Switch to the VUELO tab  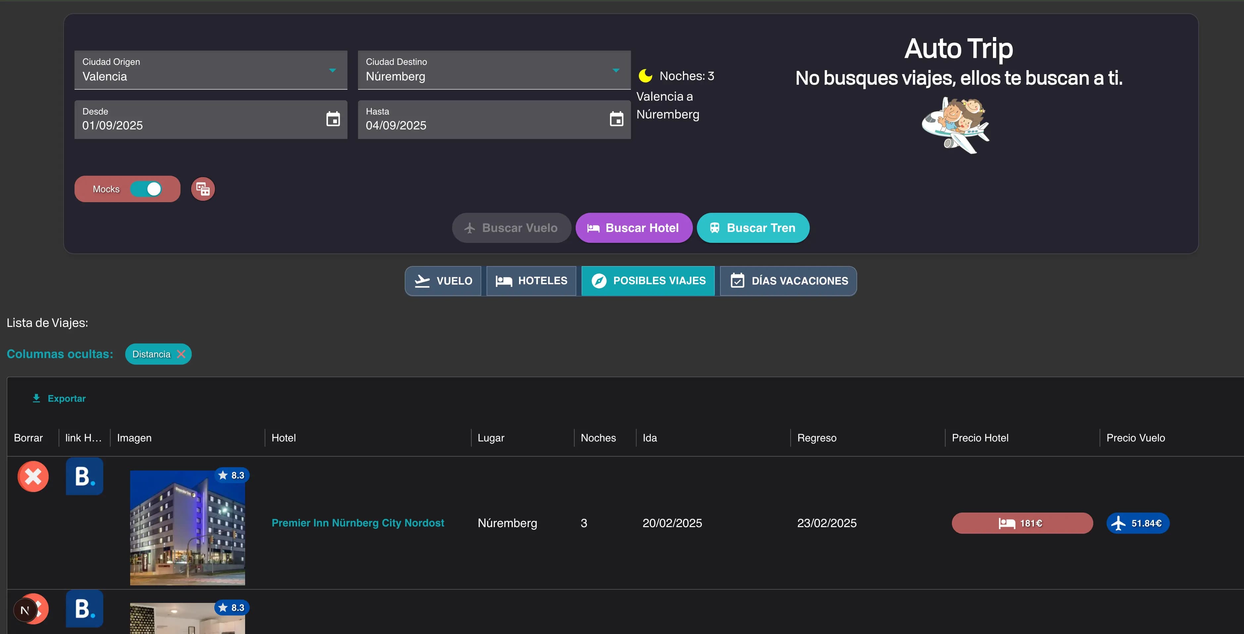click(x=443, y=281)
